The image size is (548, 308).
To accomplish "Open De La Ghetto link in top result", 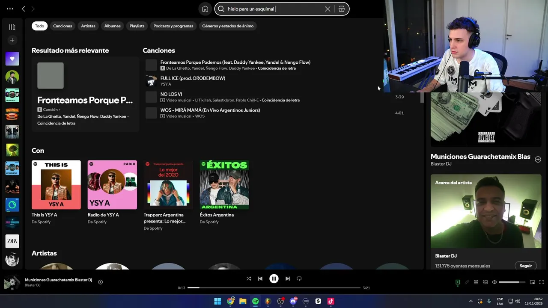I will pos(49,116).
